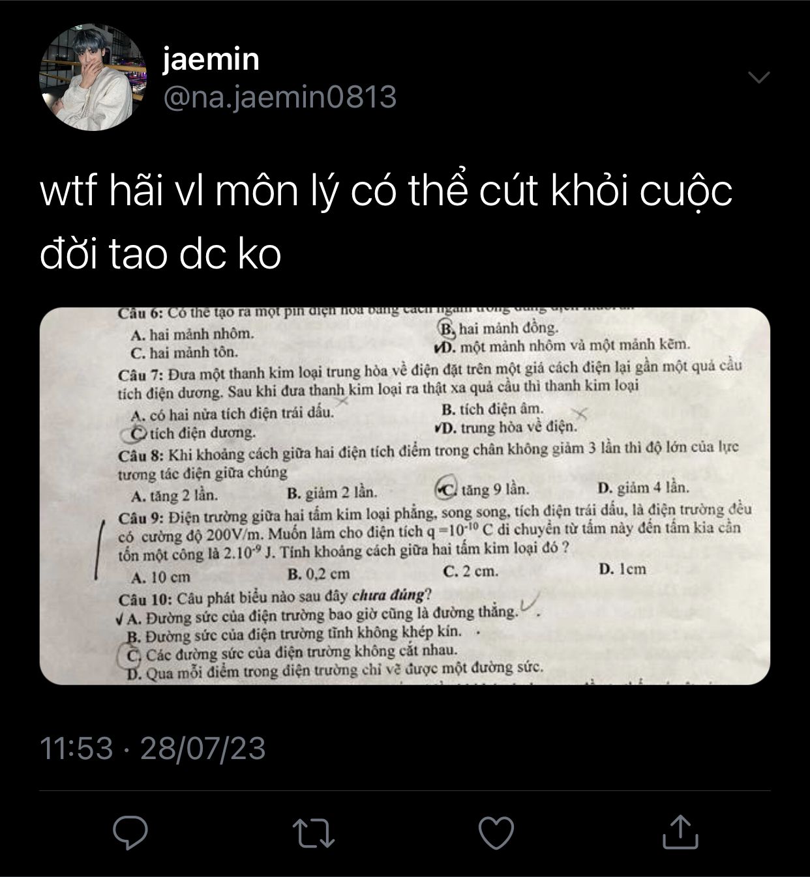Tap answer A. 10 cm in photo

(x=160, y=577)
